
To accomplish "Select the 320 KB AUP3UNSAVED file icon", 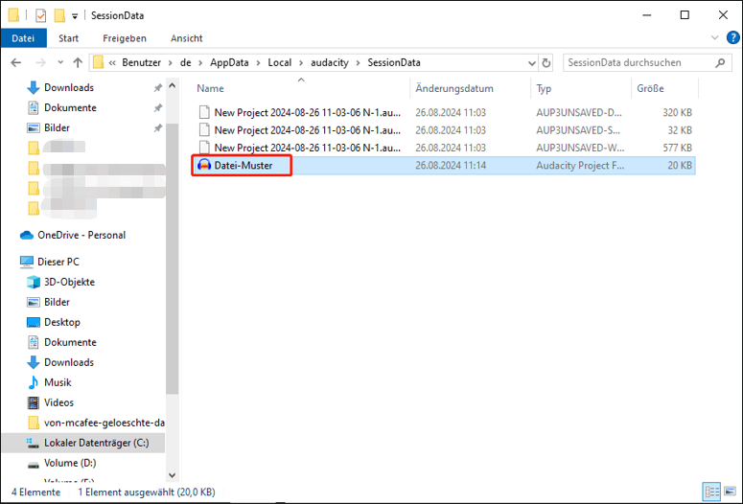I will 204,112.
